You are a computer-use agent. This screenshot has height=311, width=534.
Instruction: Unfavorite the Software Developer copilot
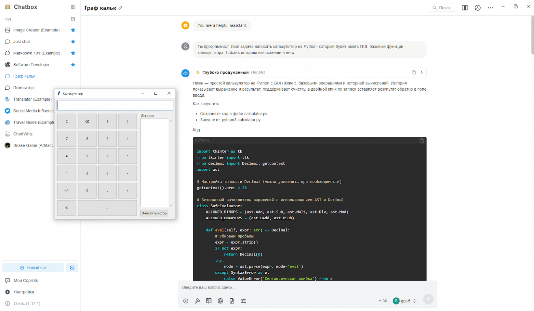73,64
